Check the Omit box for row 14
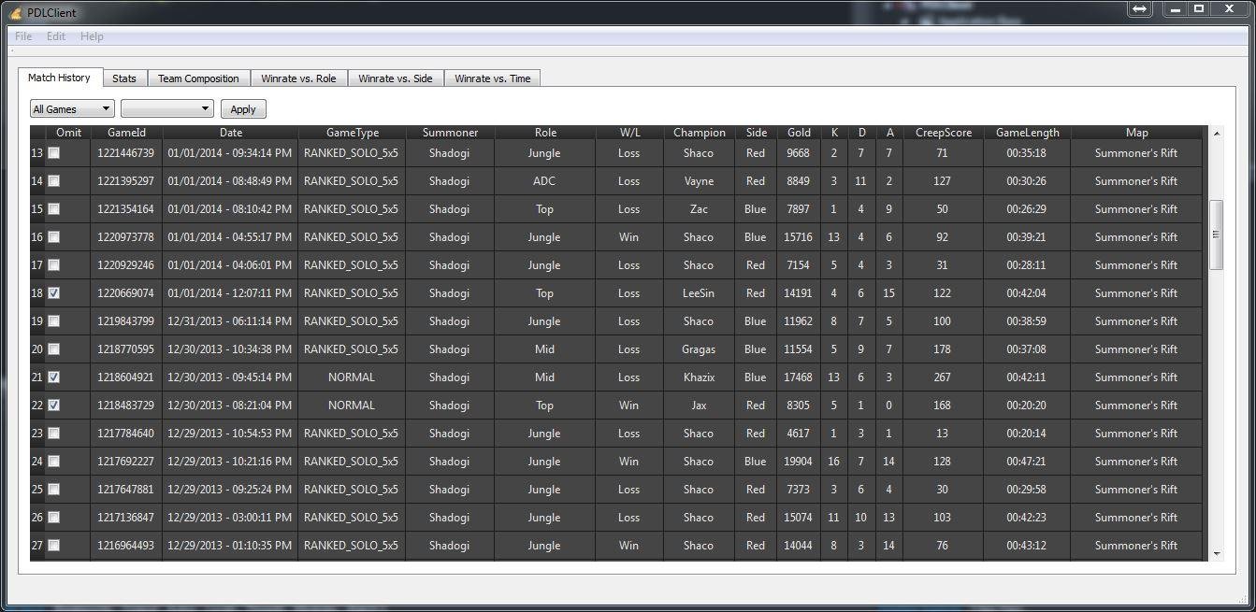The height and width of the screenshot is (612, 1256). coord(54,181)
